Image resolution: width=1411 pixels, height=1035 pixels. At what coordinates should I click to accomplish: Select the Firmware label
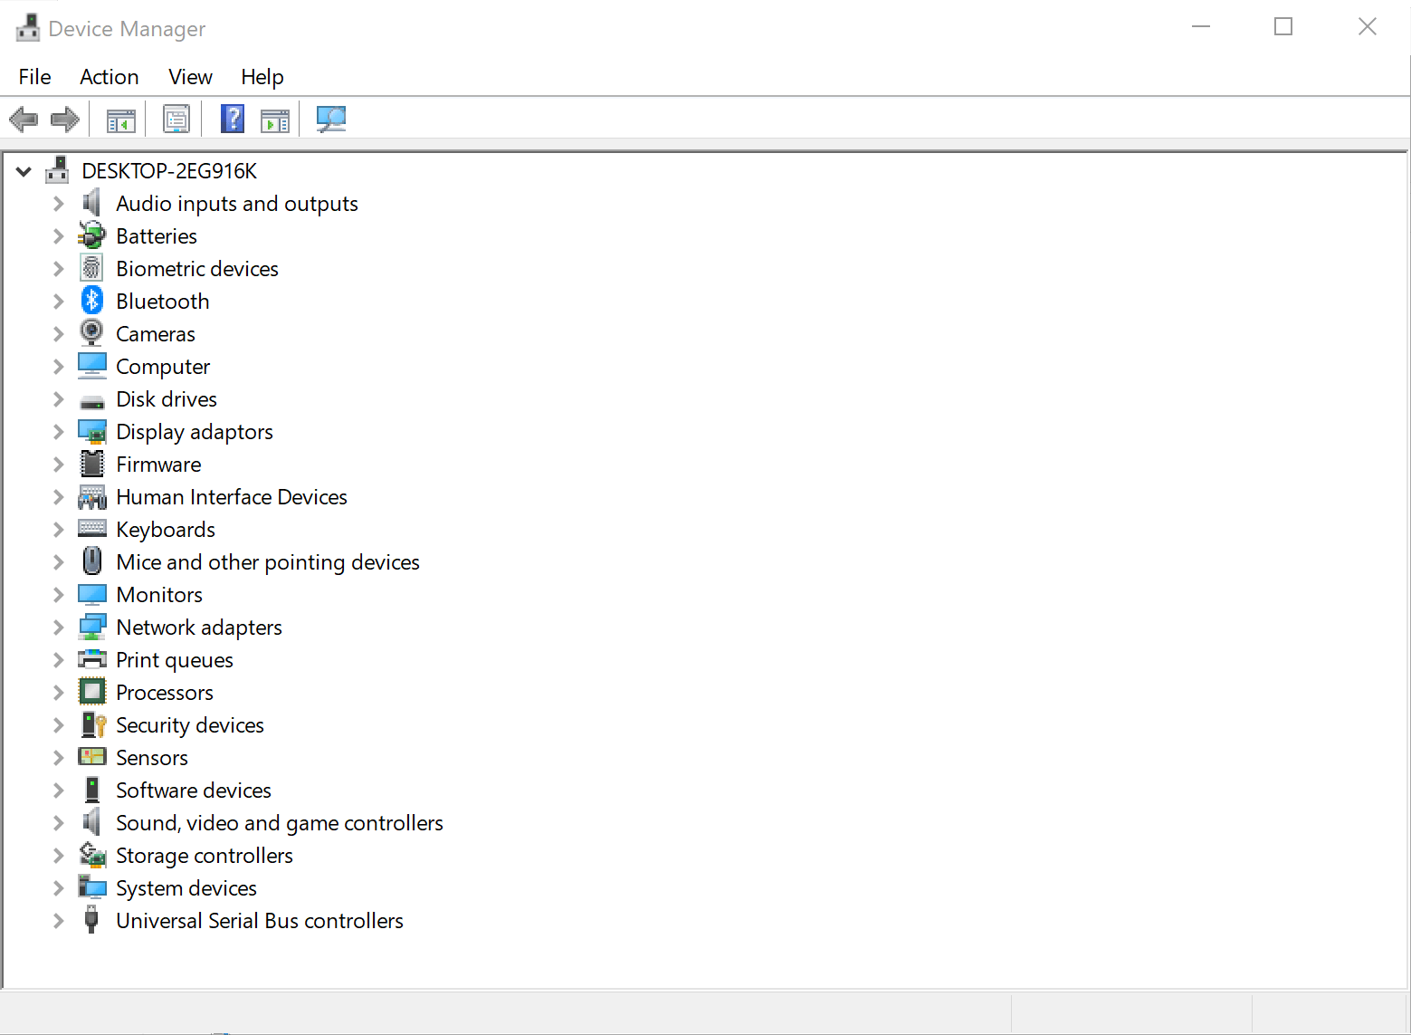[x=158, y=465]
